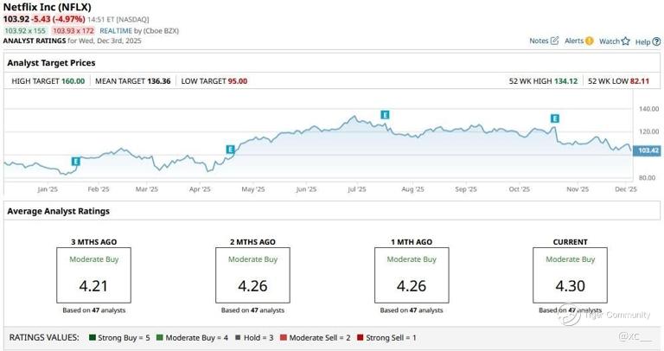The height and width of the screenshot is (351, 664).
Task: Open the Alerts link
Action: (574, 41)
